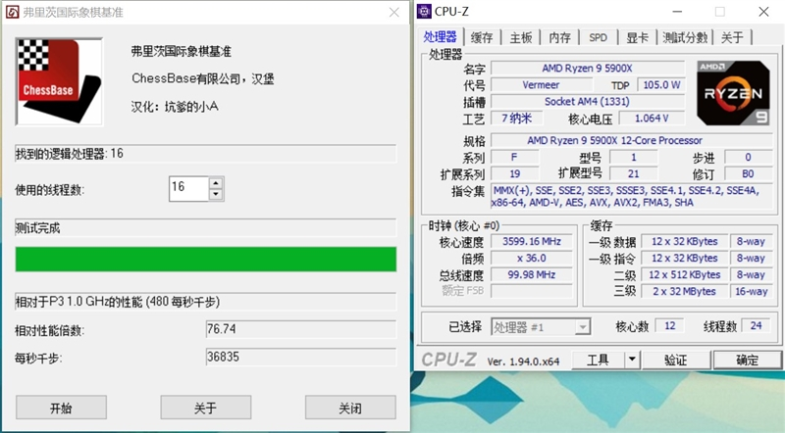Screen dimensions: 785x433
Task: Click the green benchmark progress bar
Action: (x=206, y=259)
